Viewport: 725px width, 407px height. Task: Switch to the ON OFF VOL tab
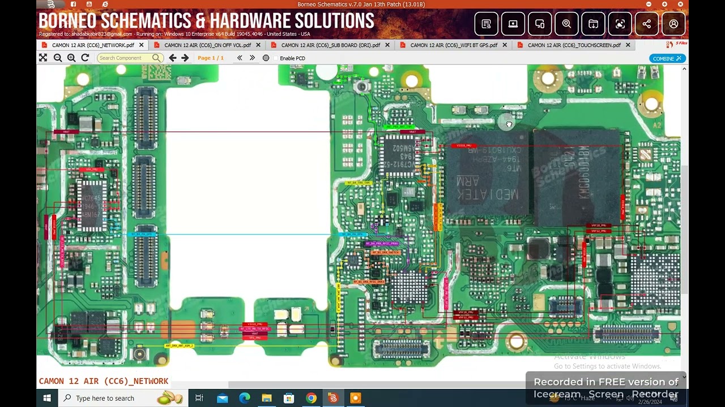pyautogui.click(x=207, y=45)
